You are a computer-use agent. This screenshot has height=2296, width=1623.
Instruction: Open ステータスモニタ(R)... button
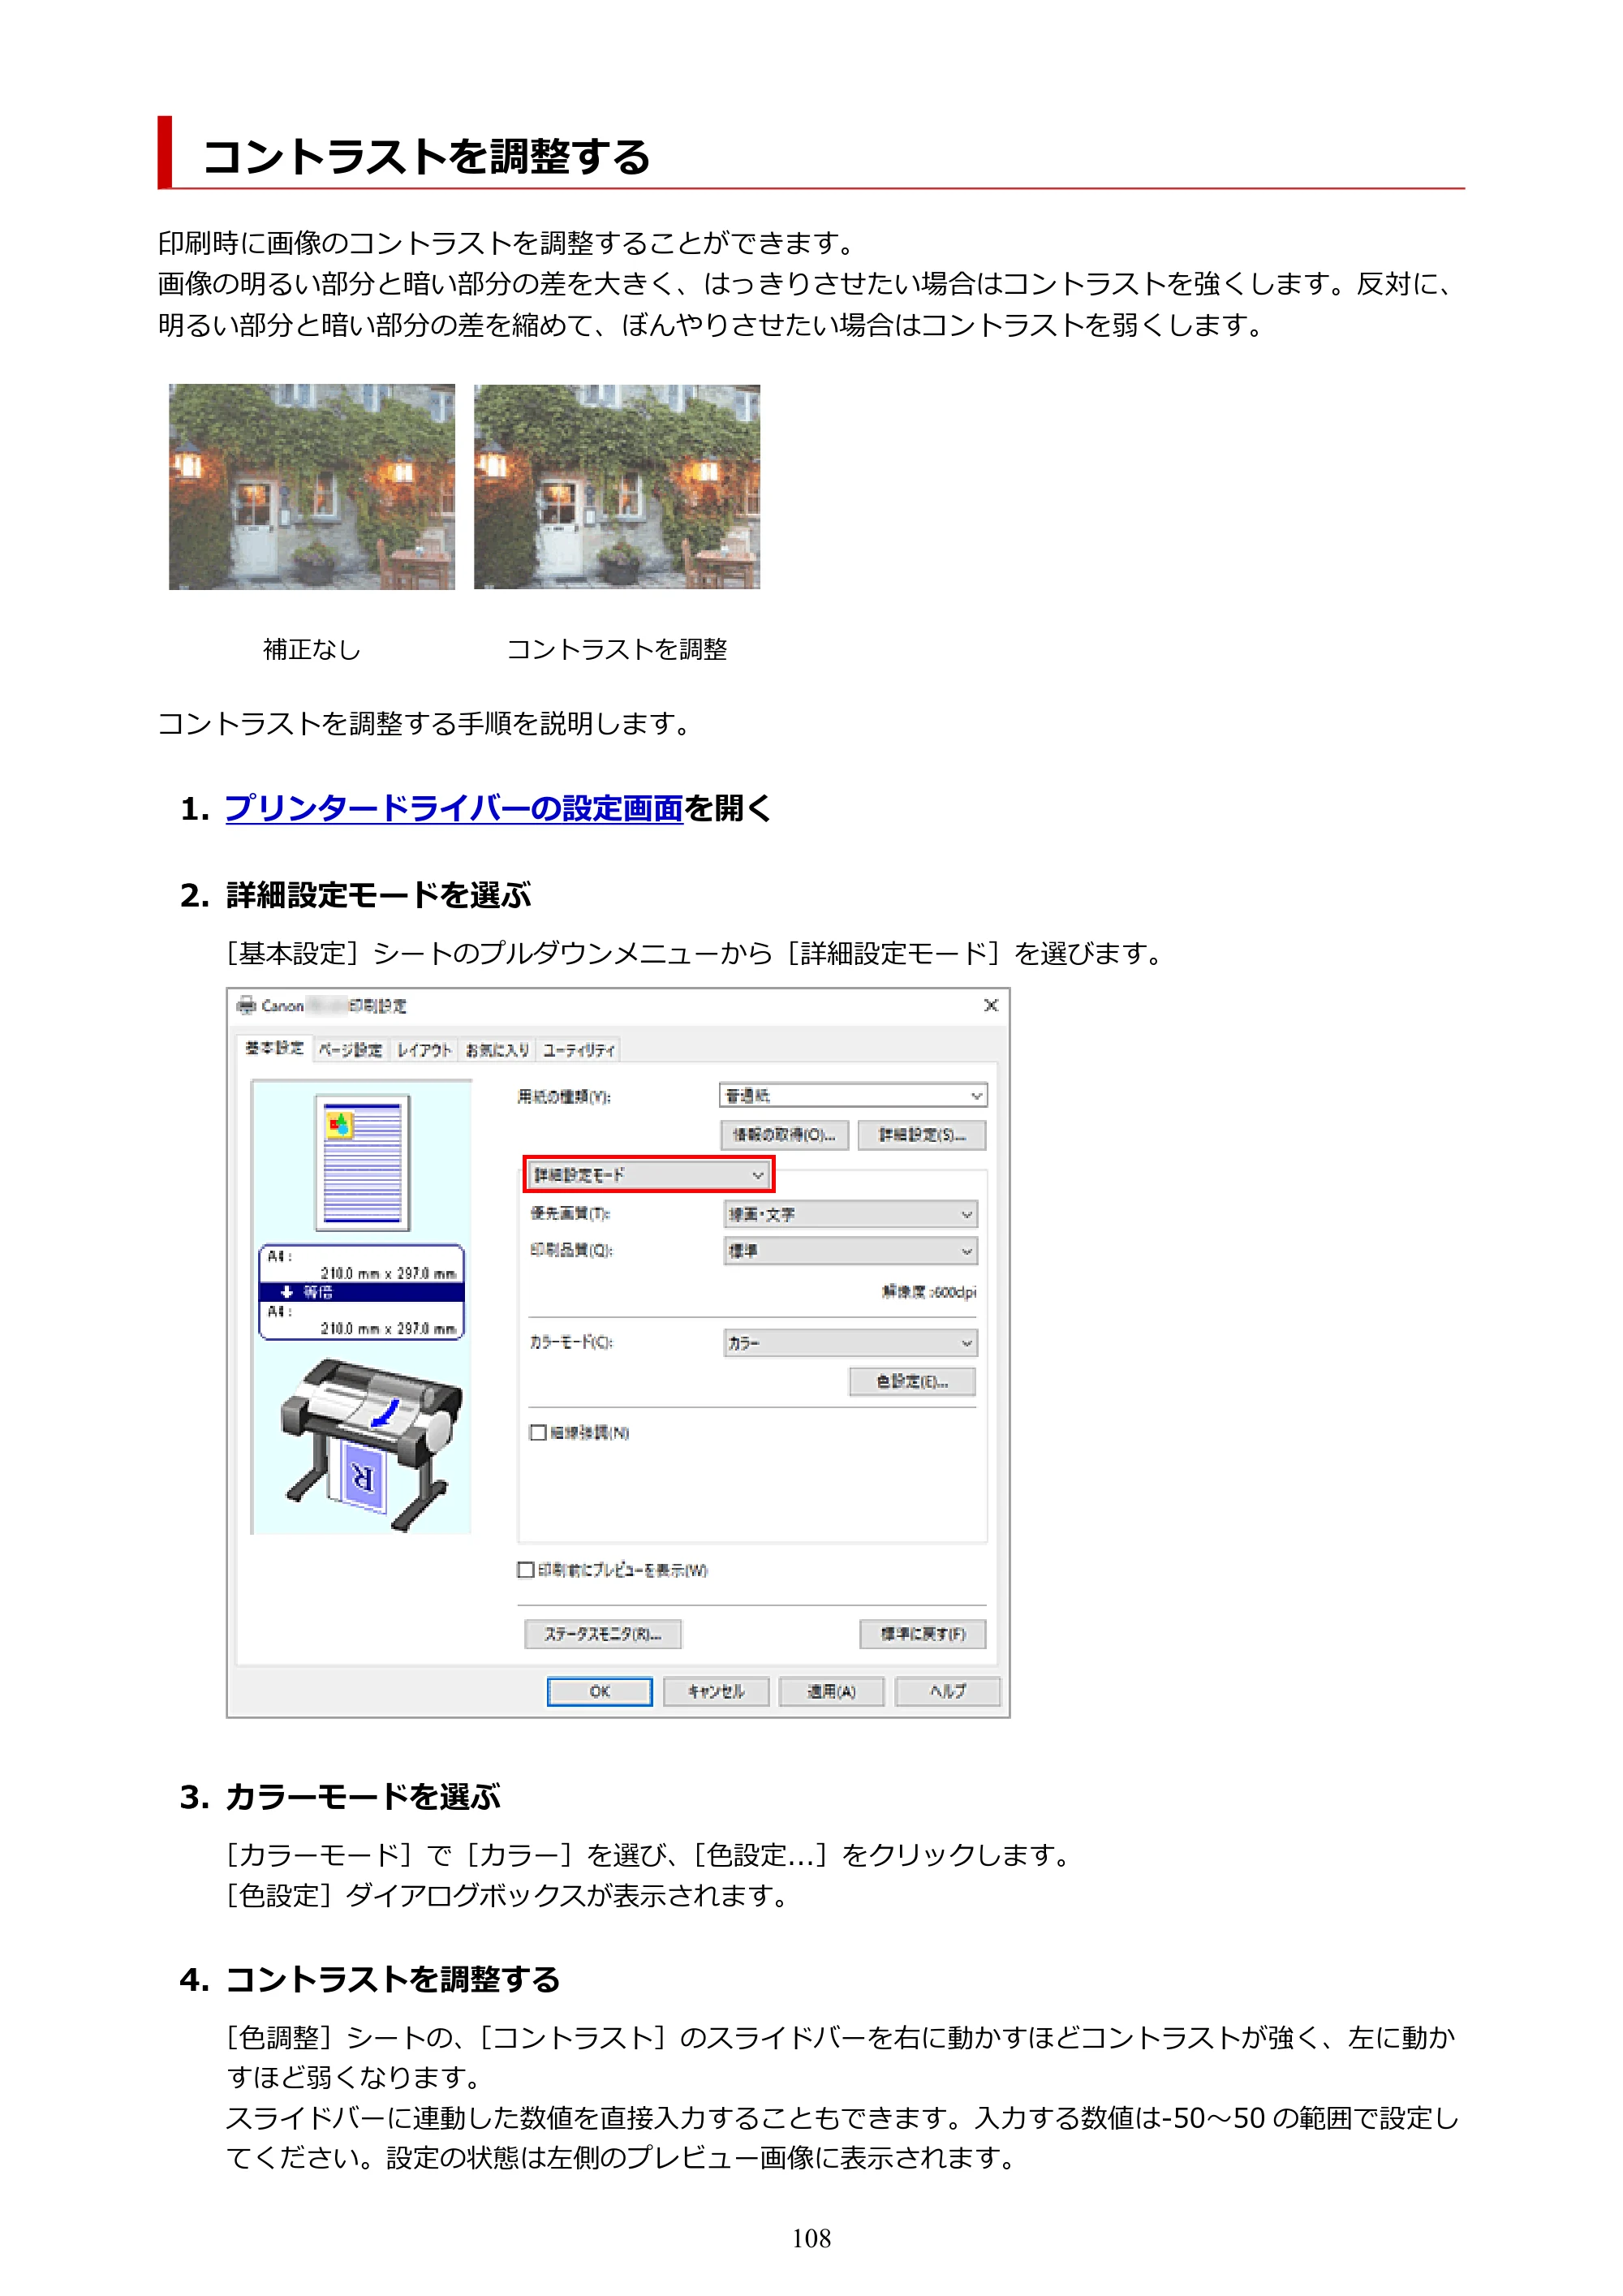pos(603,1634)
